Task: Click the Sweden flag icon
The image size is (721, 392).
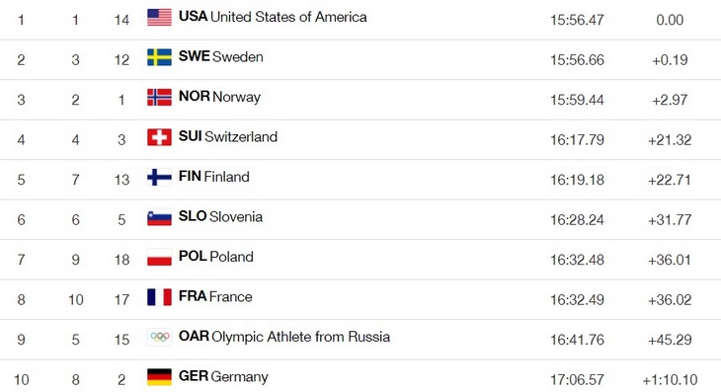Action: pyautogui.click(x=159, y=57)
